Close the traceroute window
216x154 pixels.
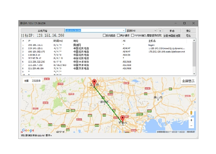pyautogui.click(x=194, y=23)
